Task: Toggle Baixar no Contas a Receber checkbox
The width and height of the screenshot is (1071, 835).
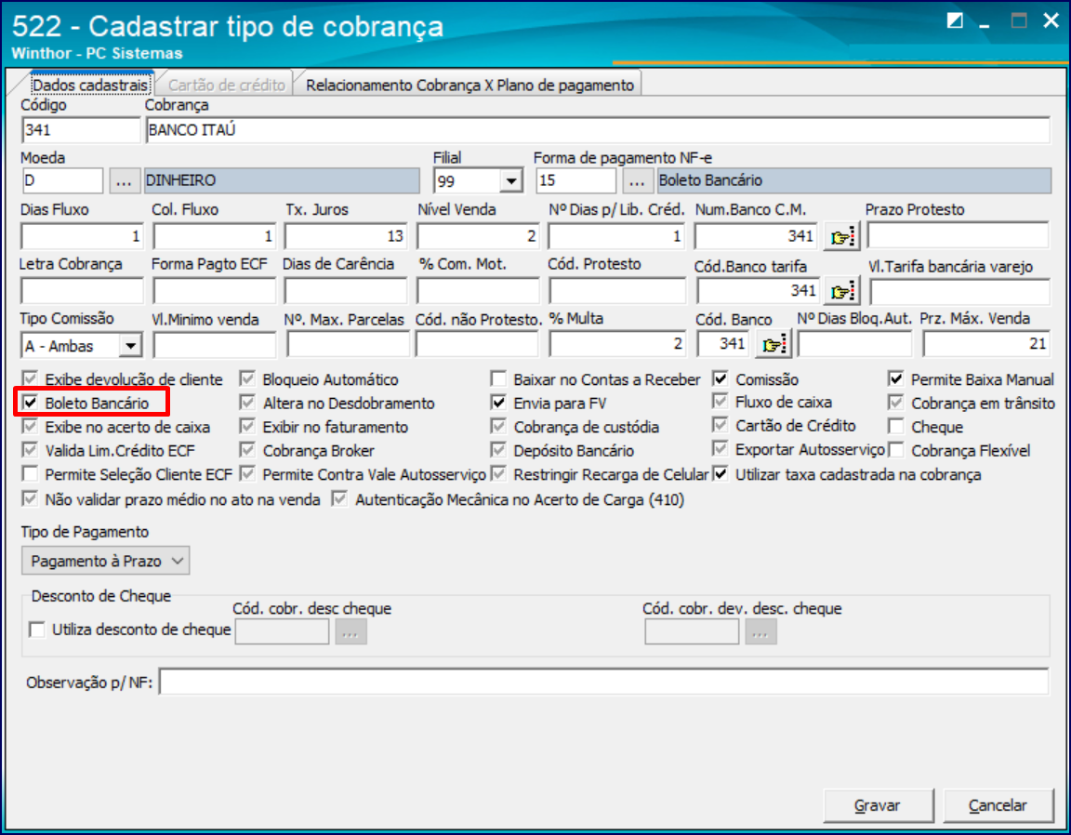Action: [x=498, y=379]
